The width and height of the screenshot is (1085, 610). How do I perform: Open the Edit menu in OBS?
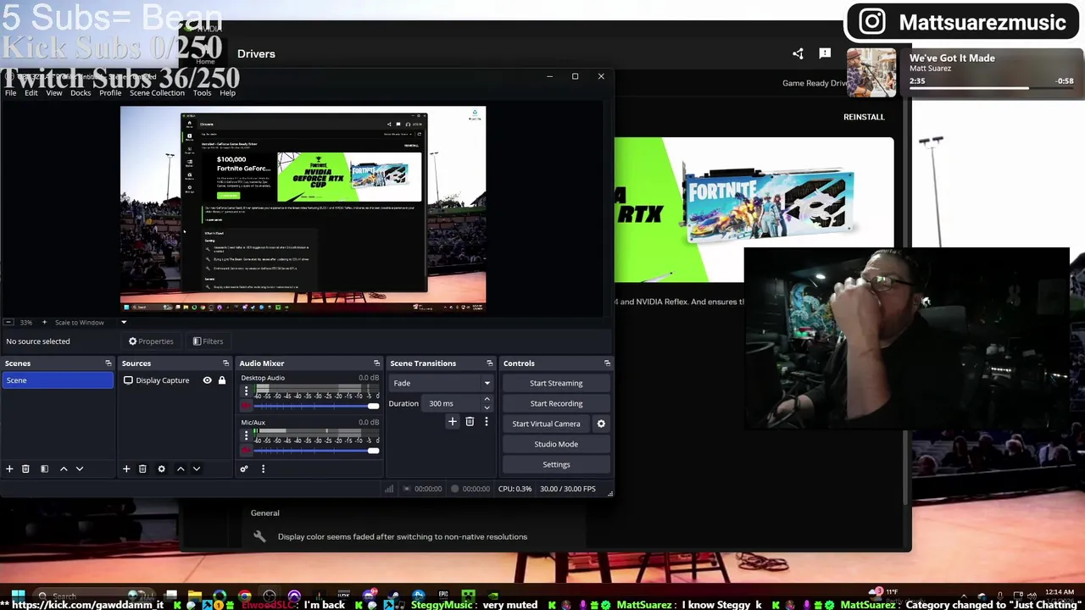[31, 93]
